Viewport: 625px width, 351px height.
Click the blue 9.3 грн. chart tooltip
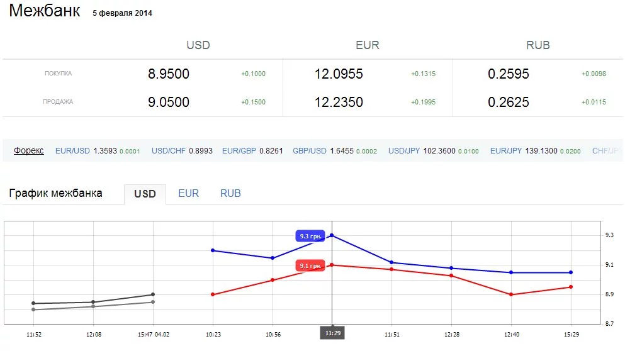coord(311,237)
